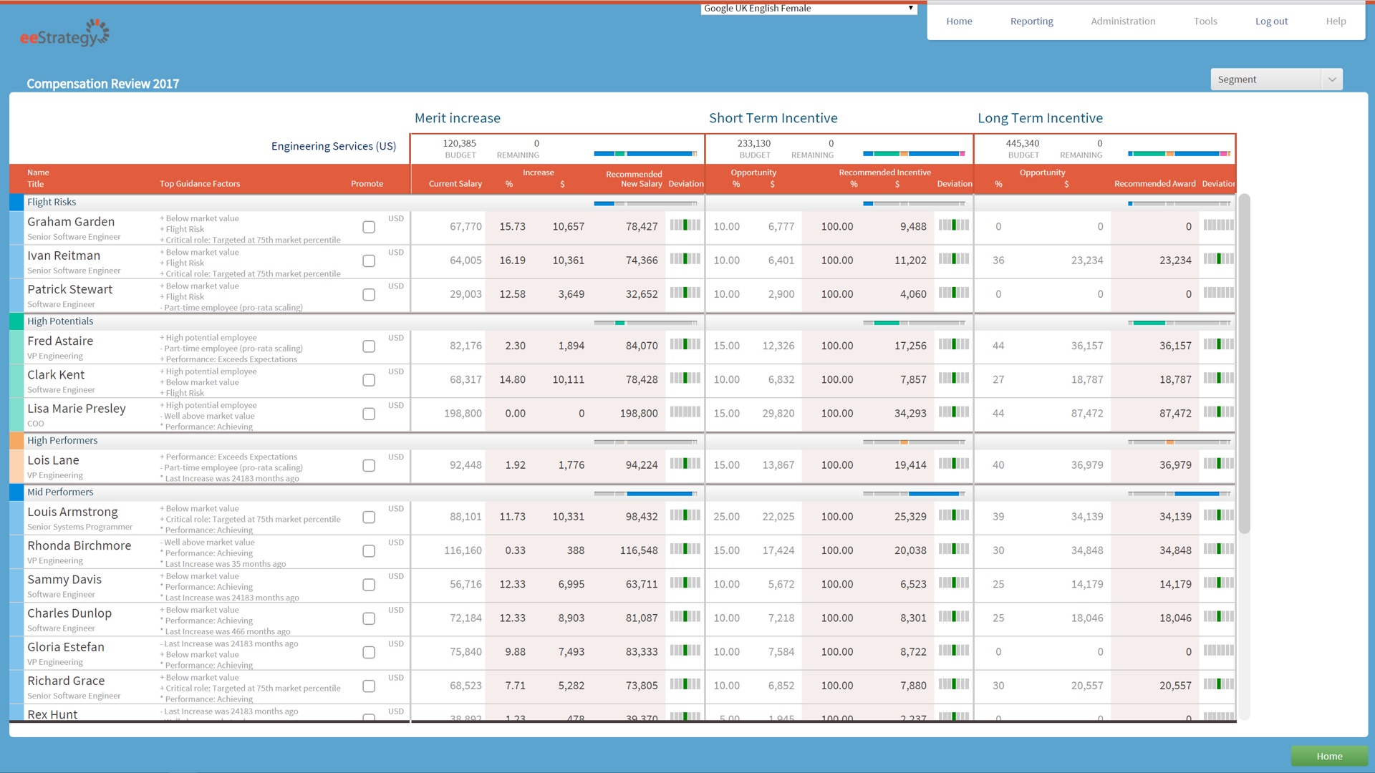This screenshot has width=1375, height=773.
Task: Click the blue Mid Performers color swatch
Action: tap(16, 492)
